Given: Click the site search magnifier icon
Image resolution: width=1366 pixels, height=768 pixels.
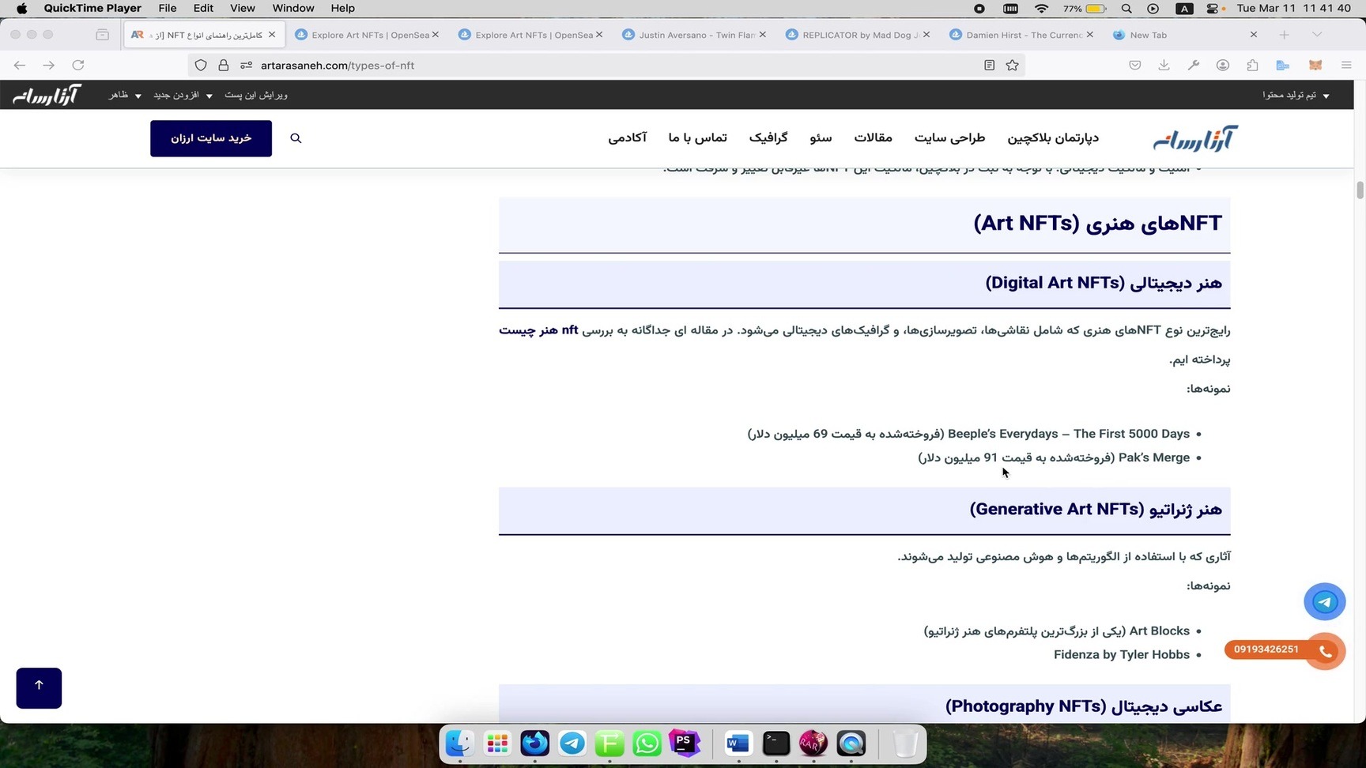Looking at the screenshot, I should [x=296, y=138].
